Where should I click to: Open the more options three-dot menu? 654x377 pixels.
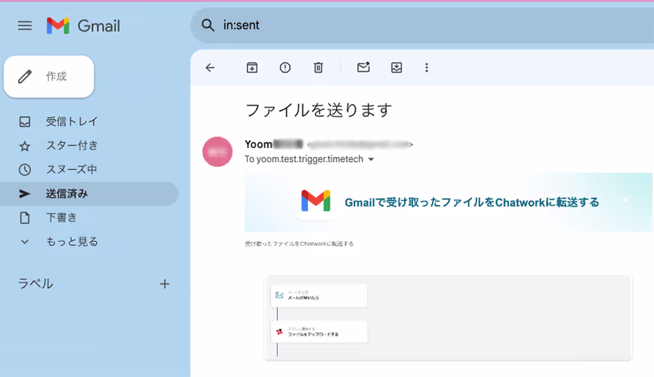pyautogui.click(x=426, y=68)
